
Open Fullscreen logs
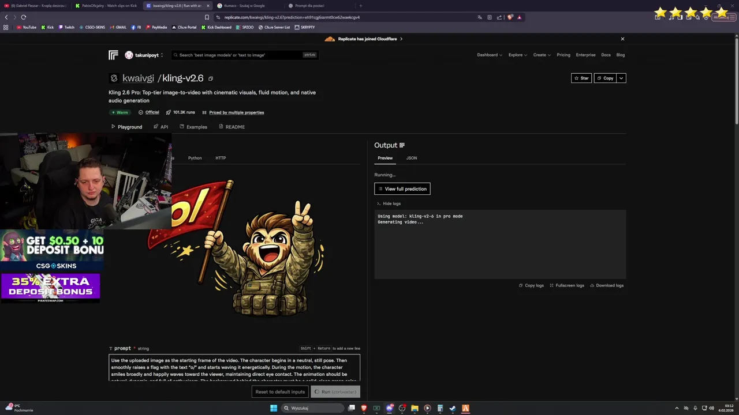pos(567,285)
